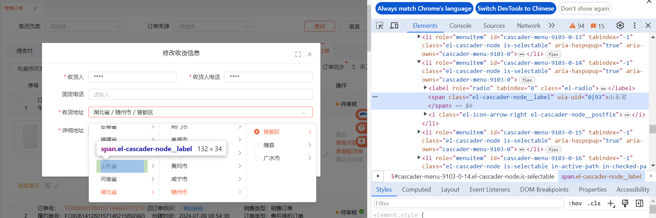Open DevTools settings gear

[620, 26]
